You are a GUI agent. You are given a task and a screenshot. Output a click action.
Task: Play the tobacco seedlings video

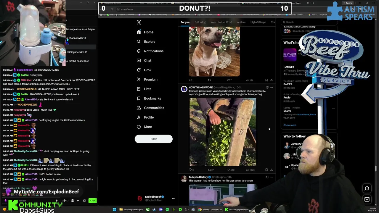click(x=223, y=132)
